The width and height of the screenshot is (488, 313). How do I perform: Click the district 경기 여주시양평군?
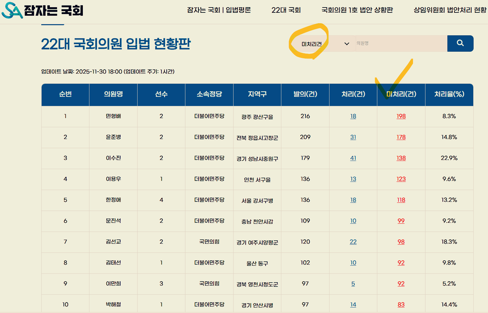(257, 242)
